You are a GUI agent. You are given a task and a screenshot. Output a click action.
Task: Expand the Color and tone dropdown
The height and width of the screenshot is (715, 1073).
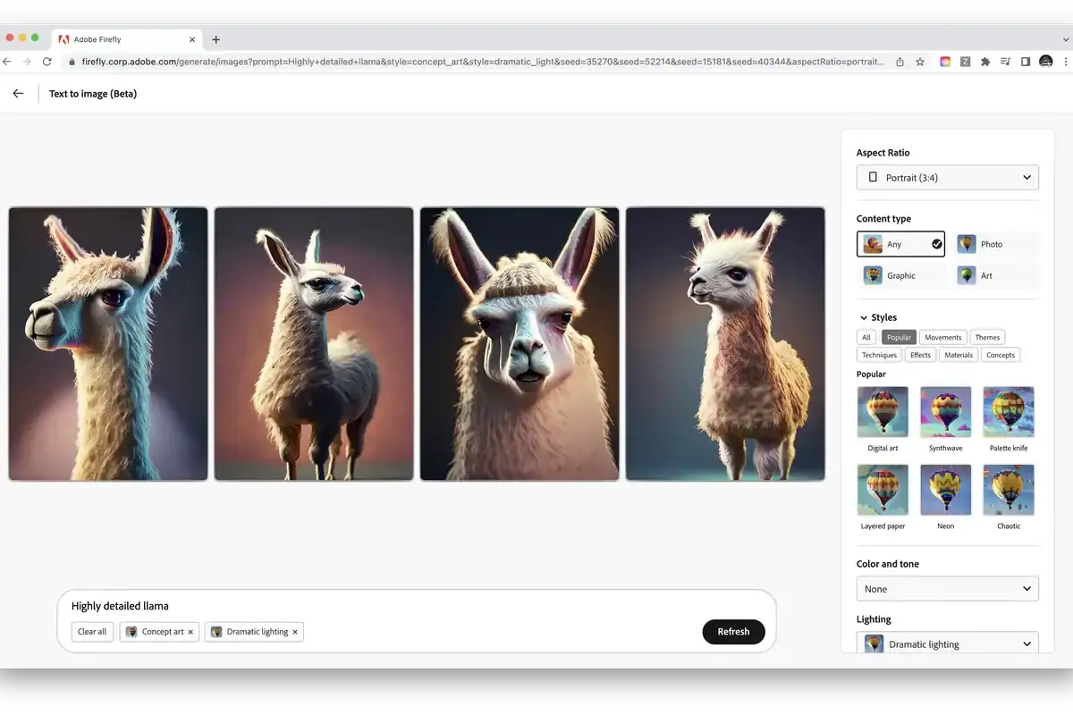(947, 588)
